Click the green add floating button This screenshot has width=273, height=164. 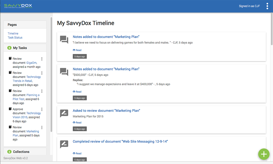tap(264, 154)
